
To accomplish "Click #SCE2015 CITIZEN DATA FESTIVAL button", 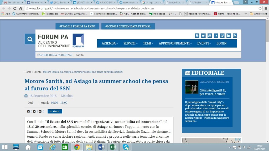I will (128, 26).
